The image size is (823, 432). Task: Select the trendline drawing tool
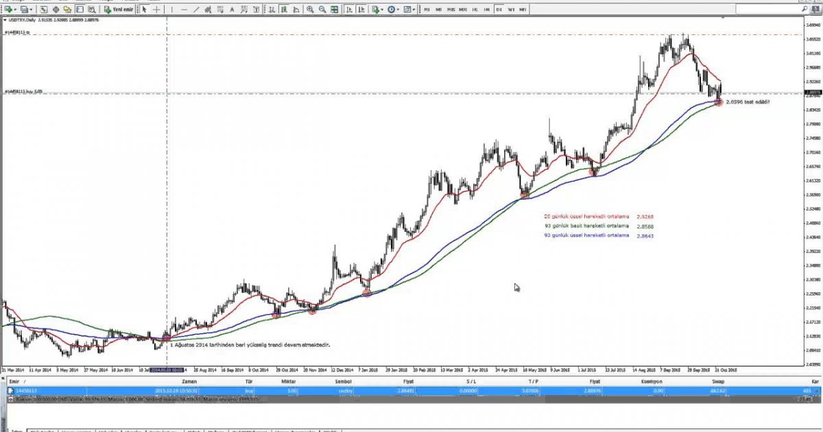(195, 10)
